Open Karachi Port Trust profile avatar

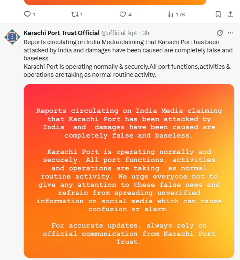tap(12, 37)
